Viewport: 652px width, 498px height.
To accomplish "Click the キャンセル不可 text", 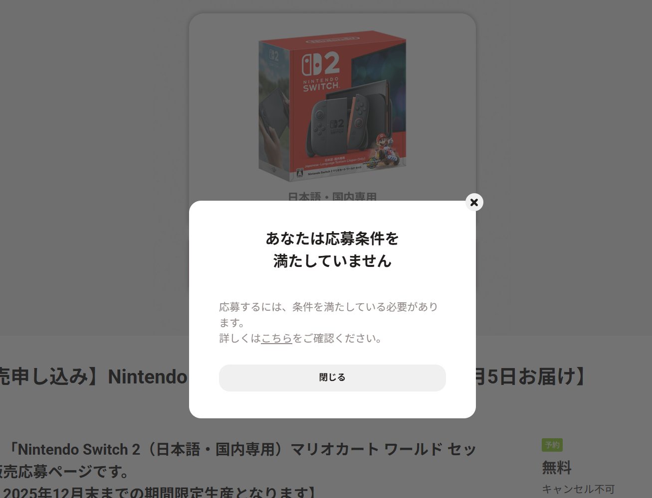I will [x=578, y=490].
